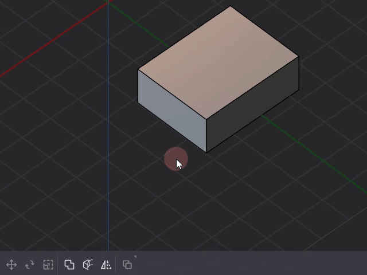
Task: Select the tan top face of the box
Action: coord(218,62)
